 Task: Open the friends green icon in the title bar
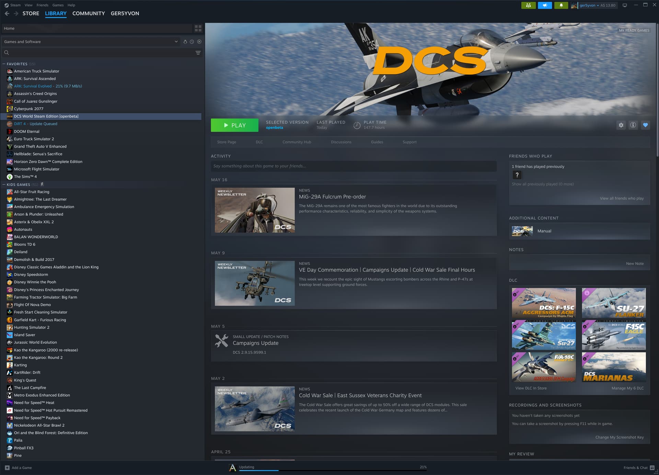coord(528,5)
